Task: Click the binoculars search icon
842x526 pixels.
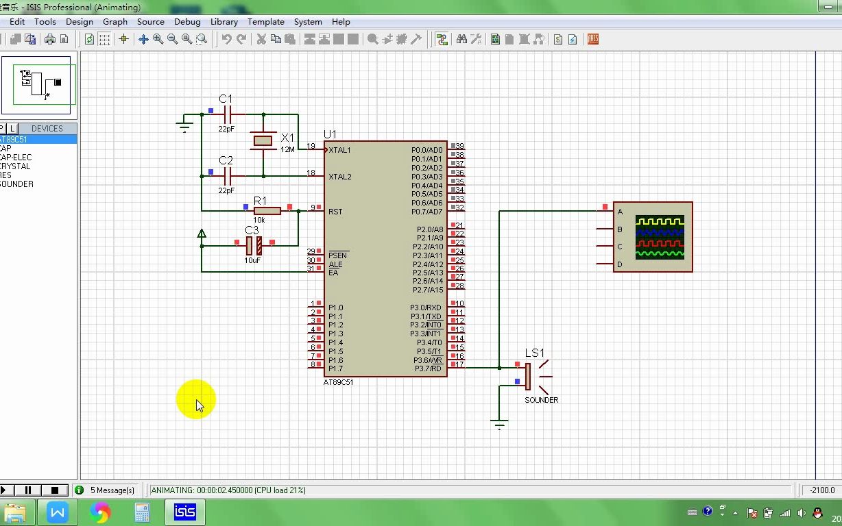Action: [461, 40]
